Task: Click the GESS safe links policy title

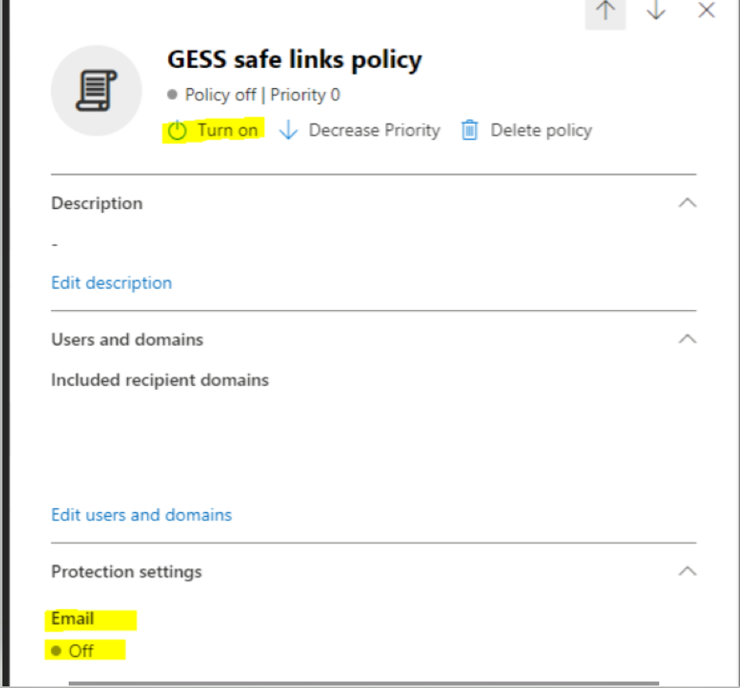Action: point(294,60)
